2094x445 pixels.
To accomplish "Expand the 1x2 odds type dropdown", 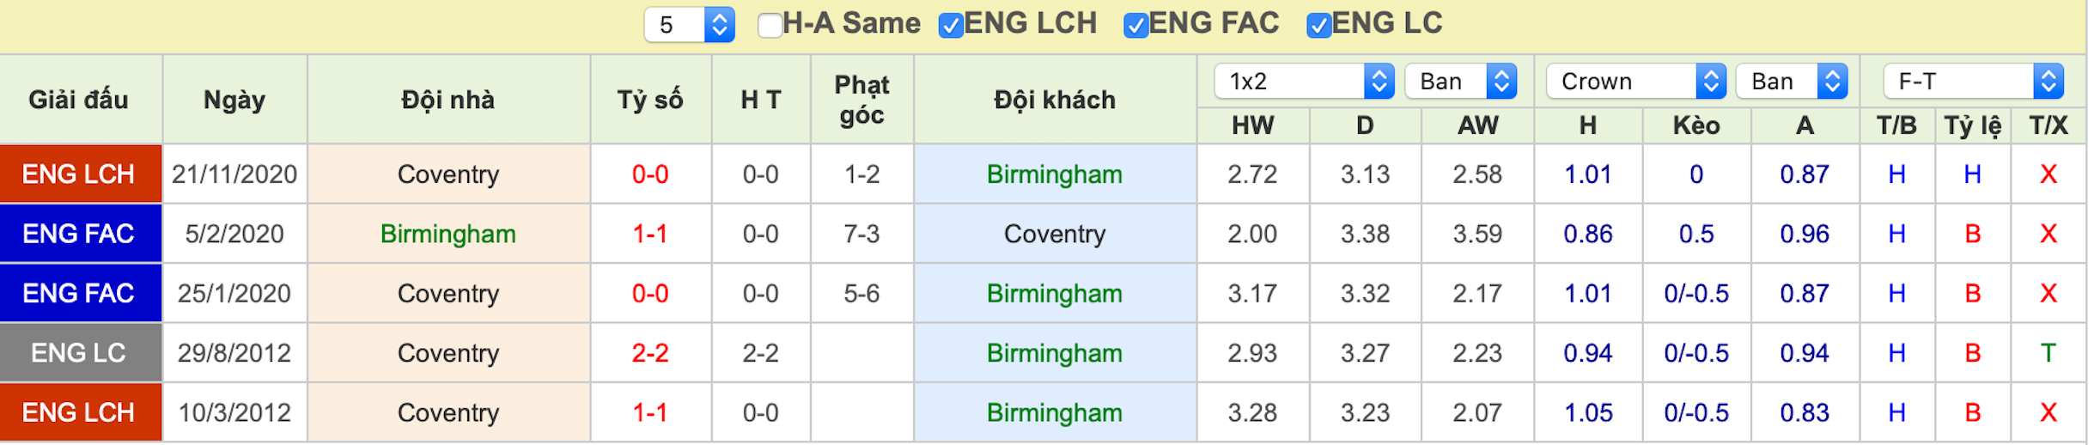I will [1304, 82].
